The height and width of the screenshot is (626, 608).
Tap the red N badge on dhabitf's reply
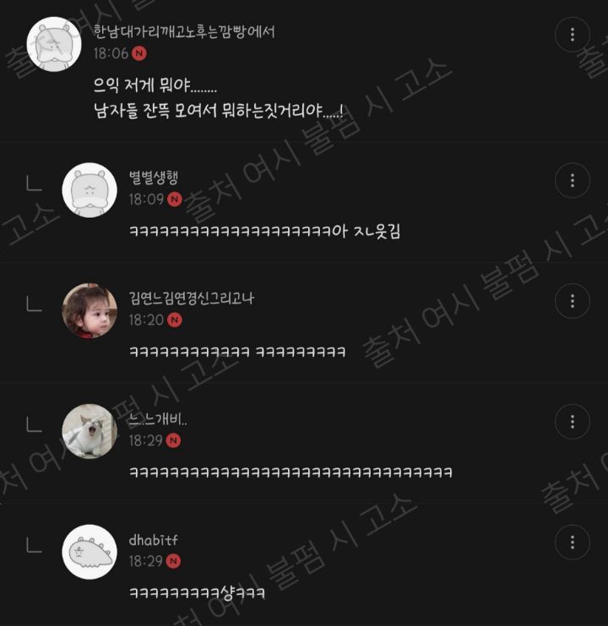tap(173, 561)
